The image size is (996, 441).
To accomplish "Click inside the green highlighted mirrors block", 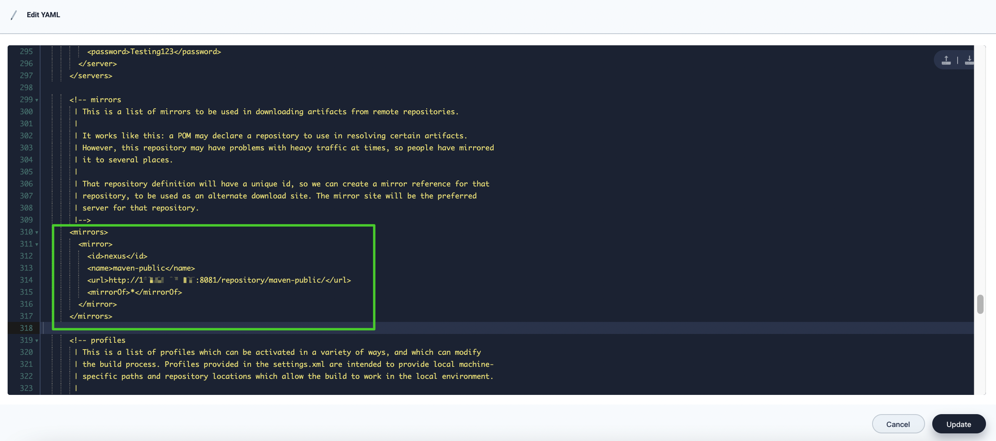I will point(213,277).
